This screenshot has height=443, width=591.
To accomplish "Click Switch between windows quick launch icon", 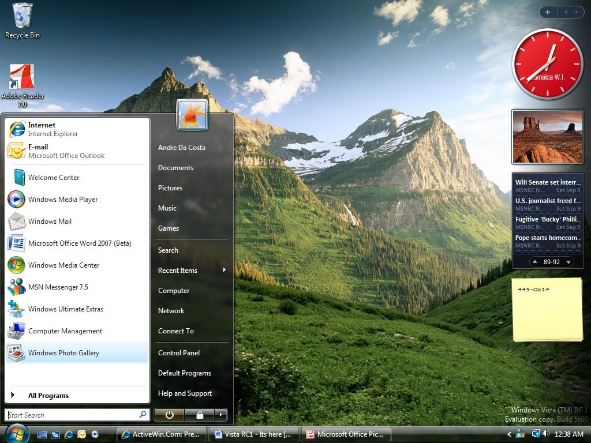I will coord(55,434).
